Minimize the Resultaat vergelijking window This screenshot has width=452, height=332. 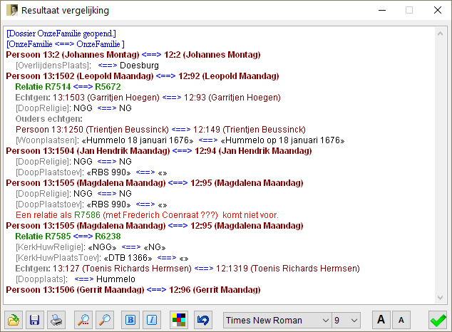(x=382, y=10)
